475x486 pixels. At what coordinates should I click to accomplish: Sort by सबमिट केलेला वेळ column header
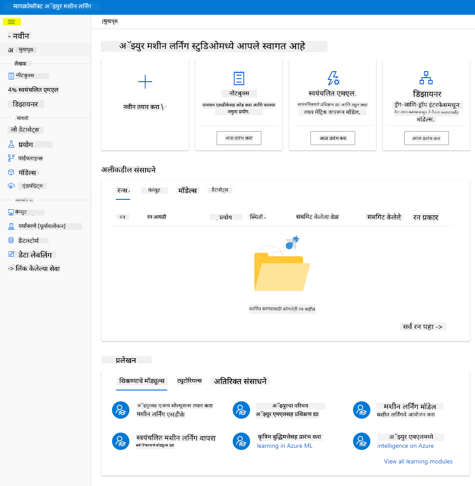[x=317, y=217]
